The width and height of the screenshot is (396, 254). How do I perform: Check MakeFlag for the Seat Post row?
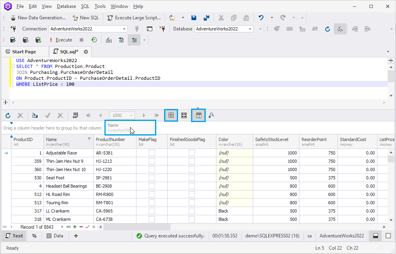click(x=152, y=178)
